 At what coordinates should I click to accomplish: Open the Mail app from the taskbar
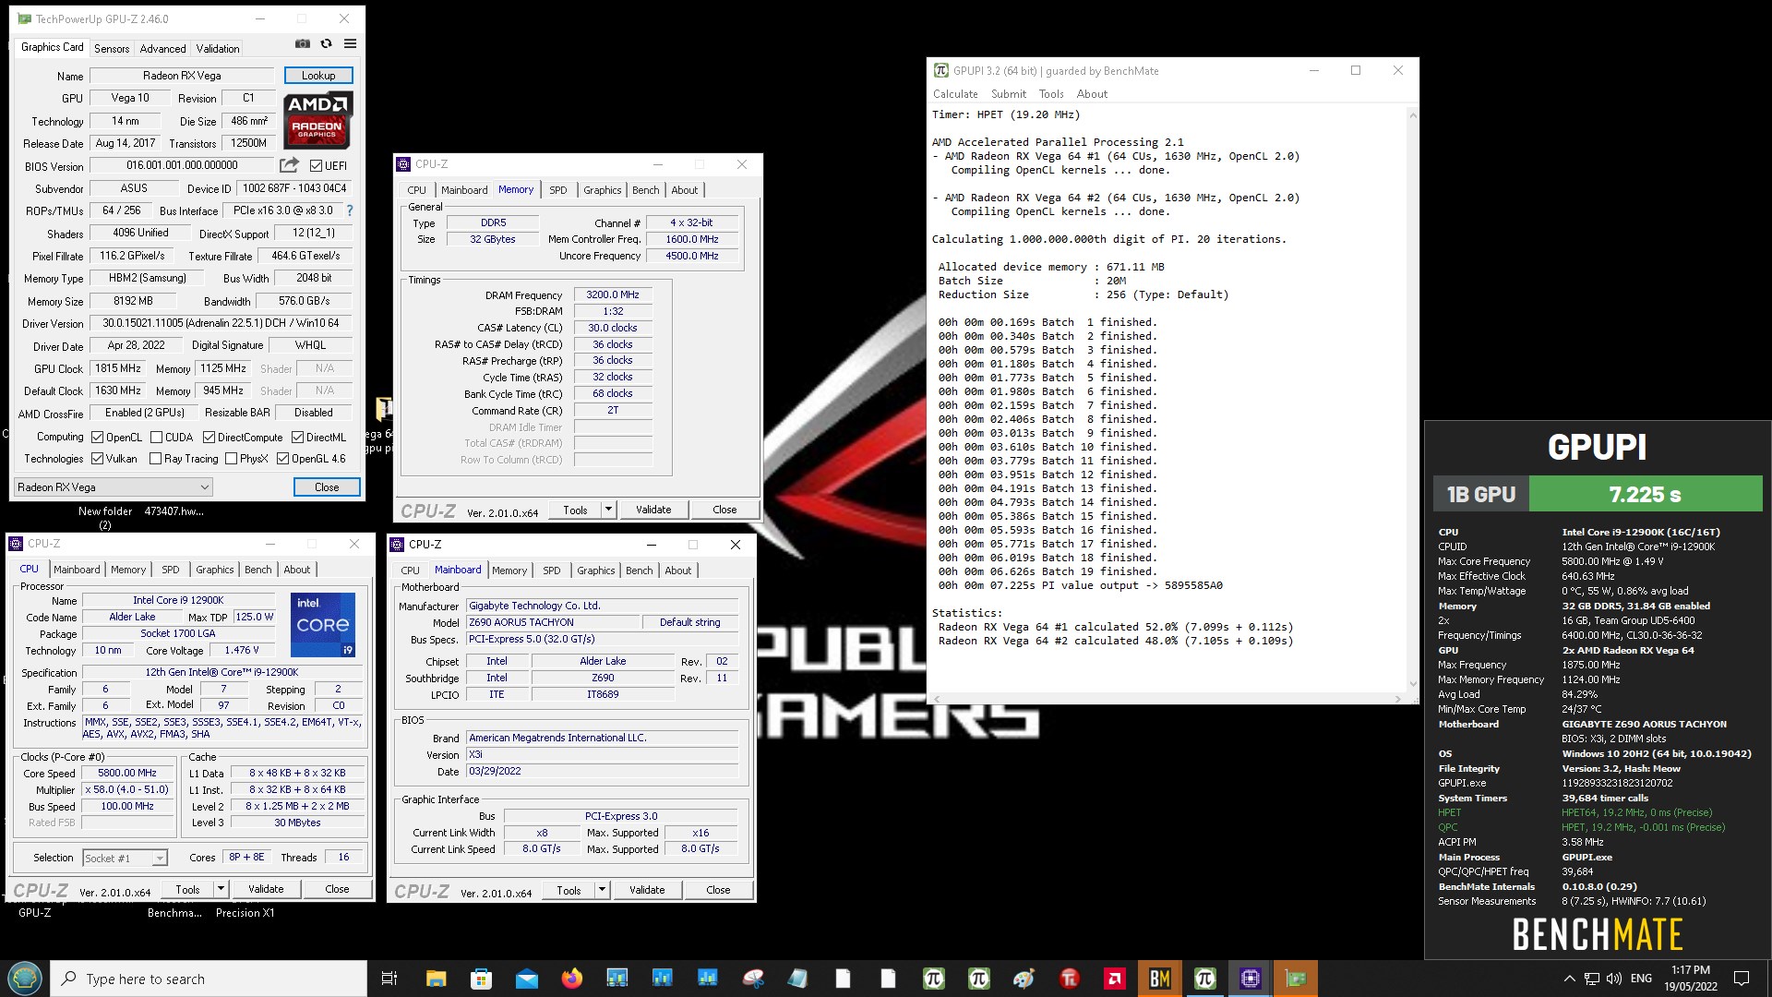[526, 979]
